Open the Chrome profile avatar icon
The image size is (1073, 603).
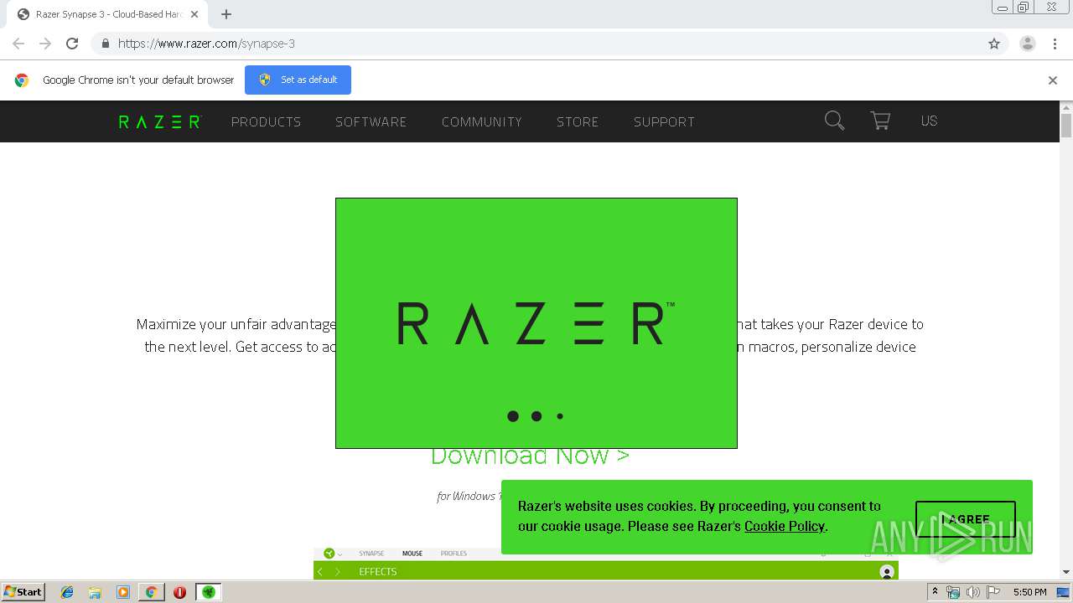[1028, 44]
